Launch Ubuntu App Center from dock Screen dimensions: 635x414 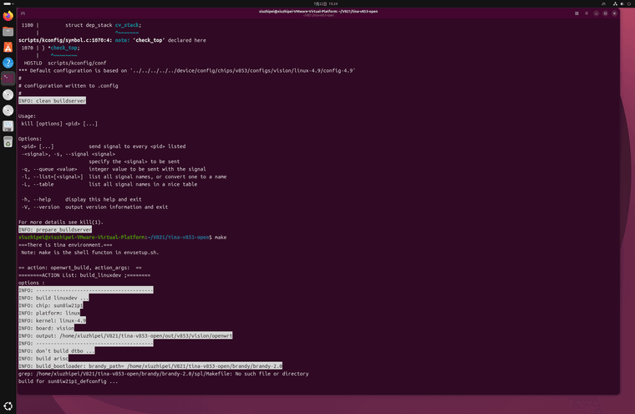coord(8,48)
